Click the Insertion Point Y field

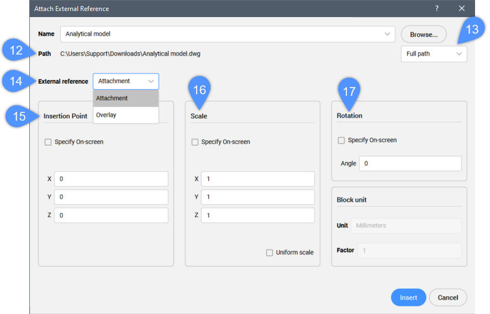110,197
